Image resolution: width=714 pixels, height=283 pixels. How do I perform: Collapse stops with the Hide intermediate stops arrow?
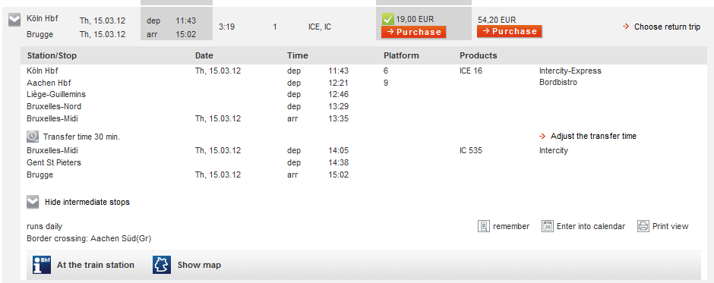point(33,202)
